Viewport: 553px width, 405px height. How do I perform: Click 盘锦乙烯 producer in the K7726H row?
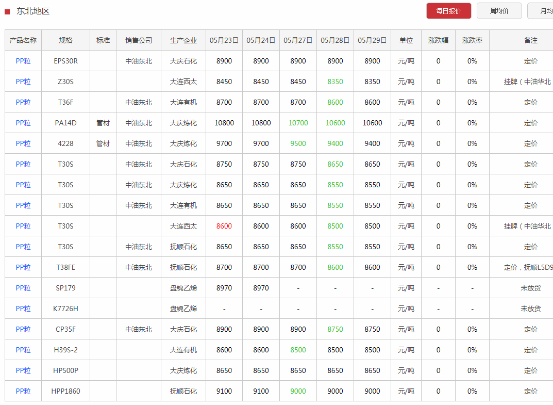click(x=183, y=309)
